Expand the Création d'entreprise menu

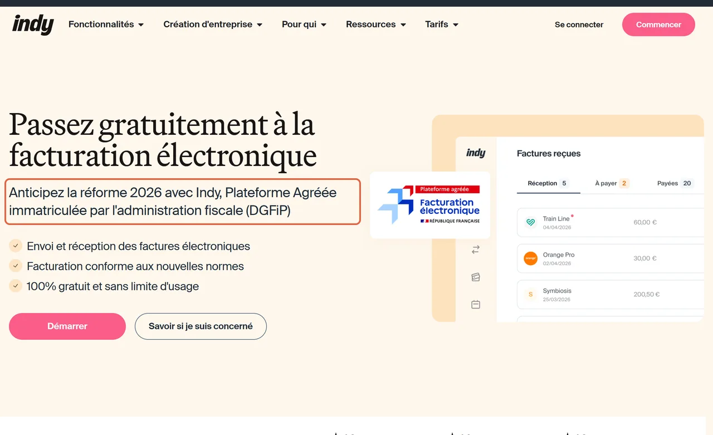pyautogui.click(x=213, y=25)
